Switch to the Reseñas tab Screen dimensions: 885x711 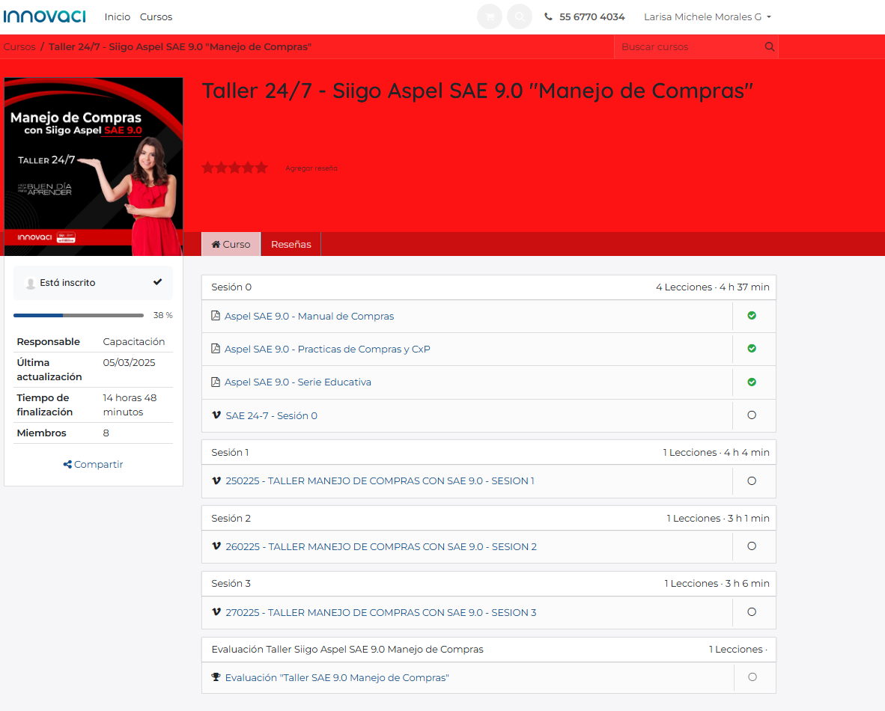291,245
